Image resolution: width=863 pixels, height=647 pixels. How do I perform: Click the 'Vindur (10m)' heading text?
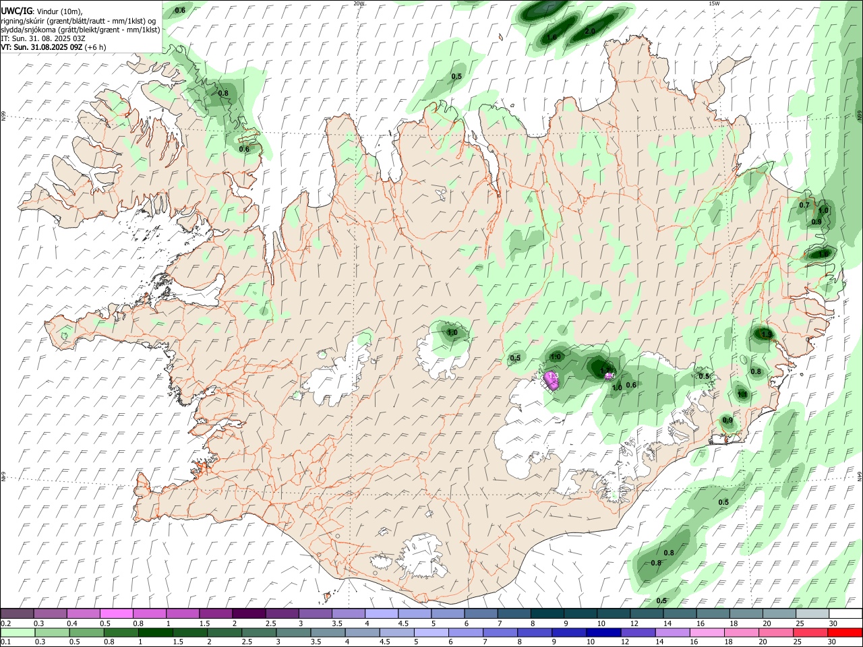[x=59, y=11]
